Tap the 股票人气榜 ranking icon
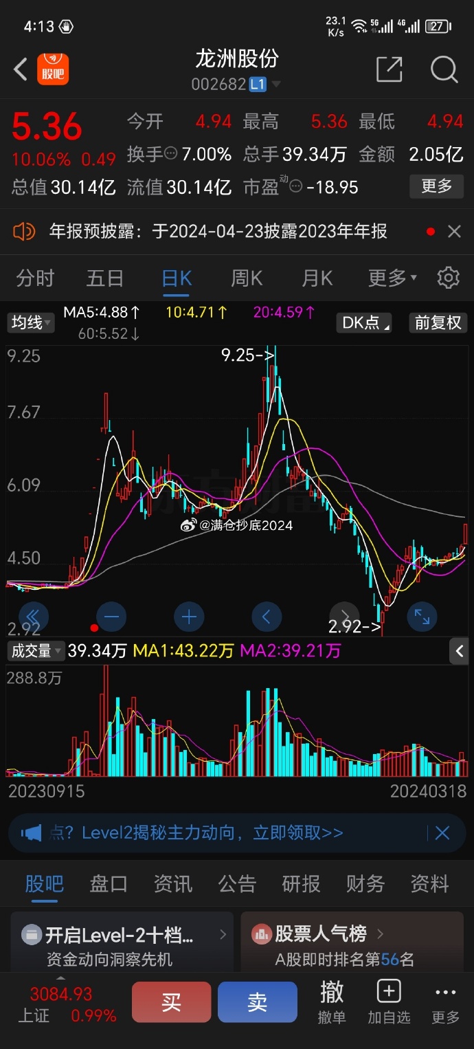Viewport: 474px width, 1049px height. pos(261,934)
